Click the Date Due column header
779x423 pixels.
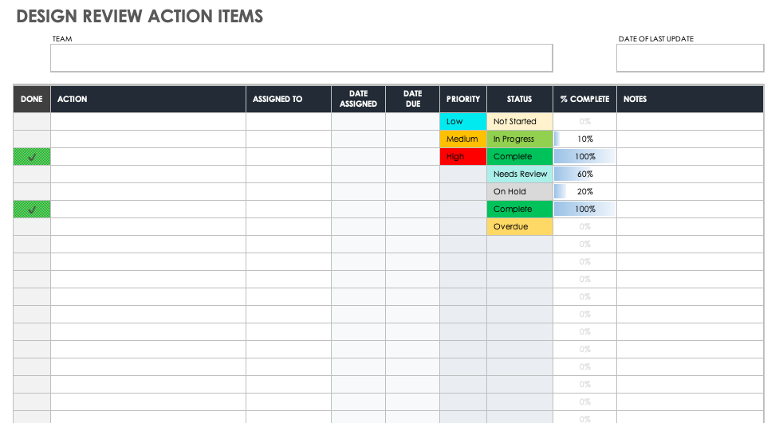412,100
